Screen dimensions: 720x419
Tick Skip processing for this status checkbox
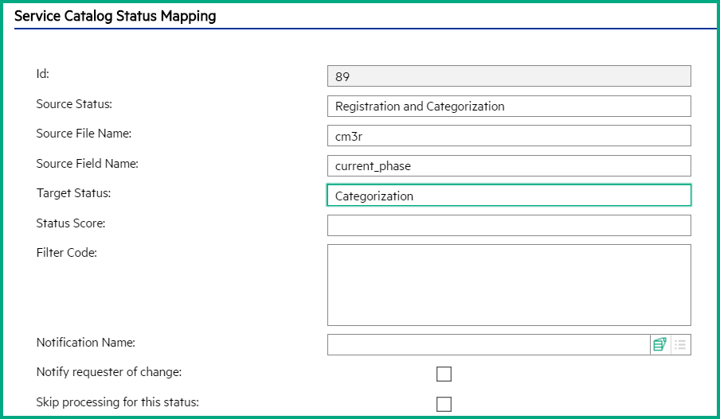(444, 405)
